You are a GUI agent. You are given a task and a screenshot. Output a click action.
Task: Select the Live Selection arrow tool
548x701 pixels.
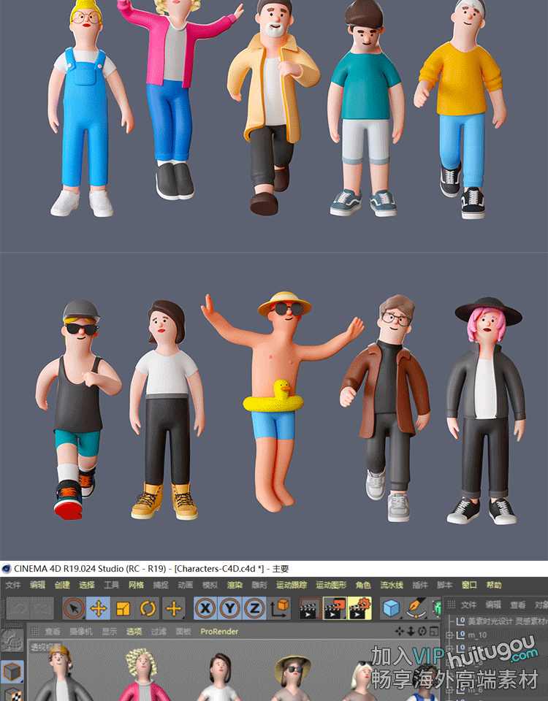point(75,608)
